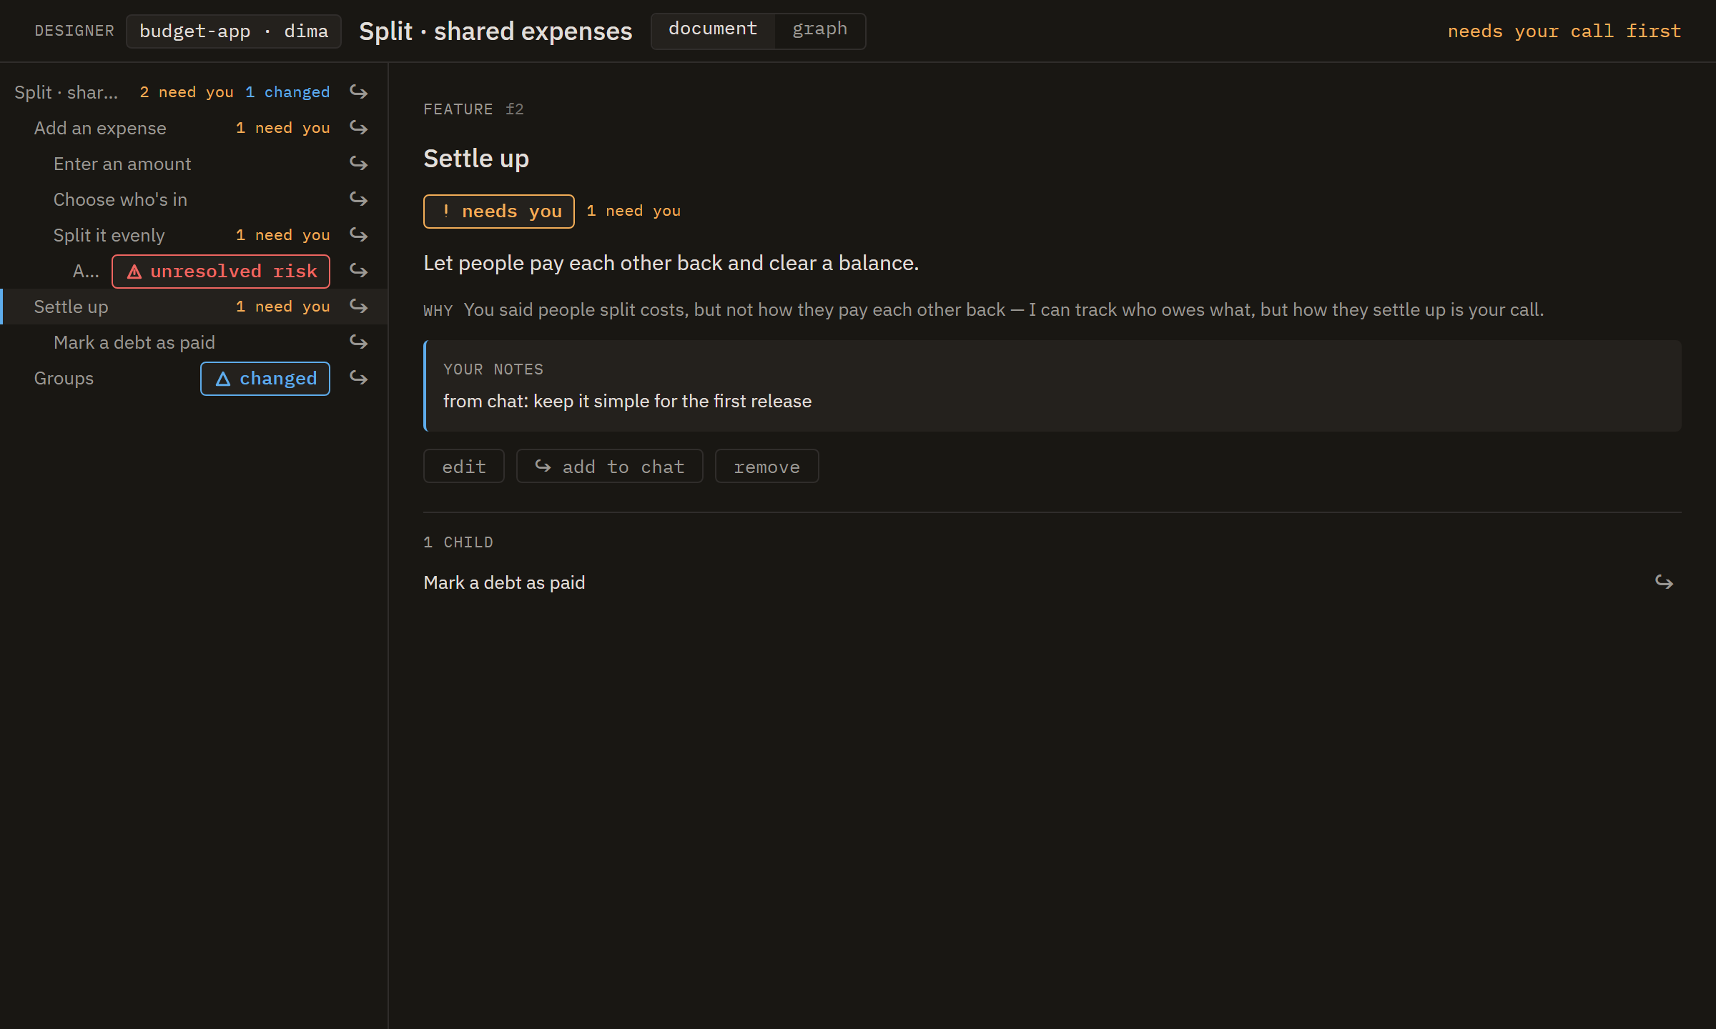
Task: Click the arrow icon on the unresolved risk row
Action: (x=358, y=271)
